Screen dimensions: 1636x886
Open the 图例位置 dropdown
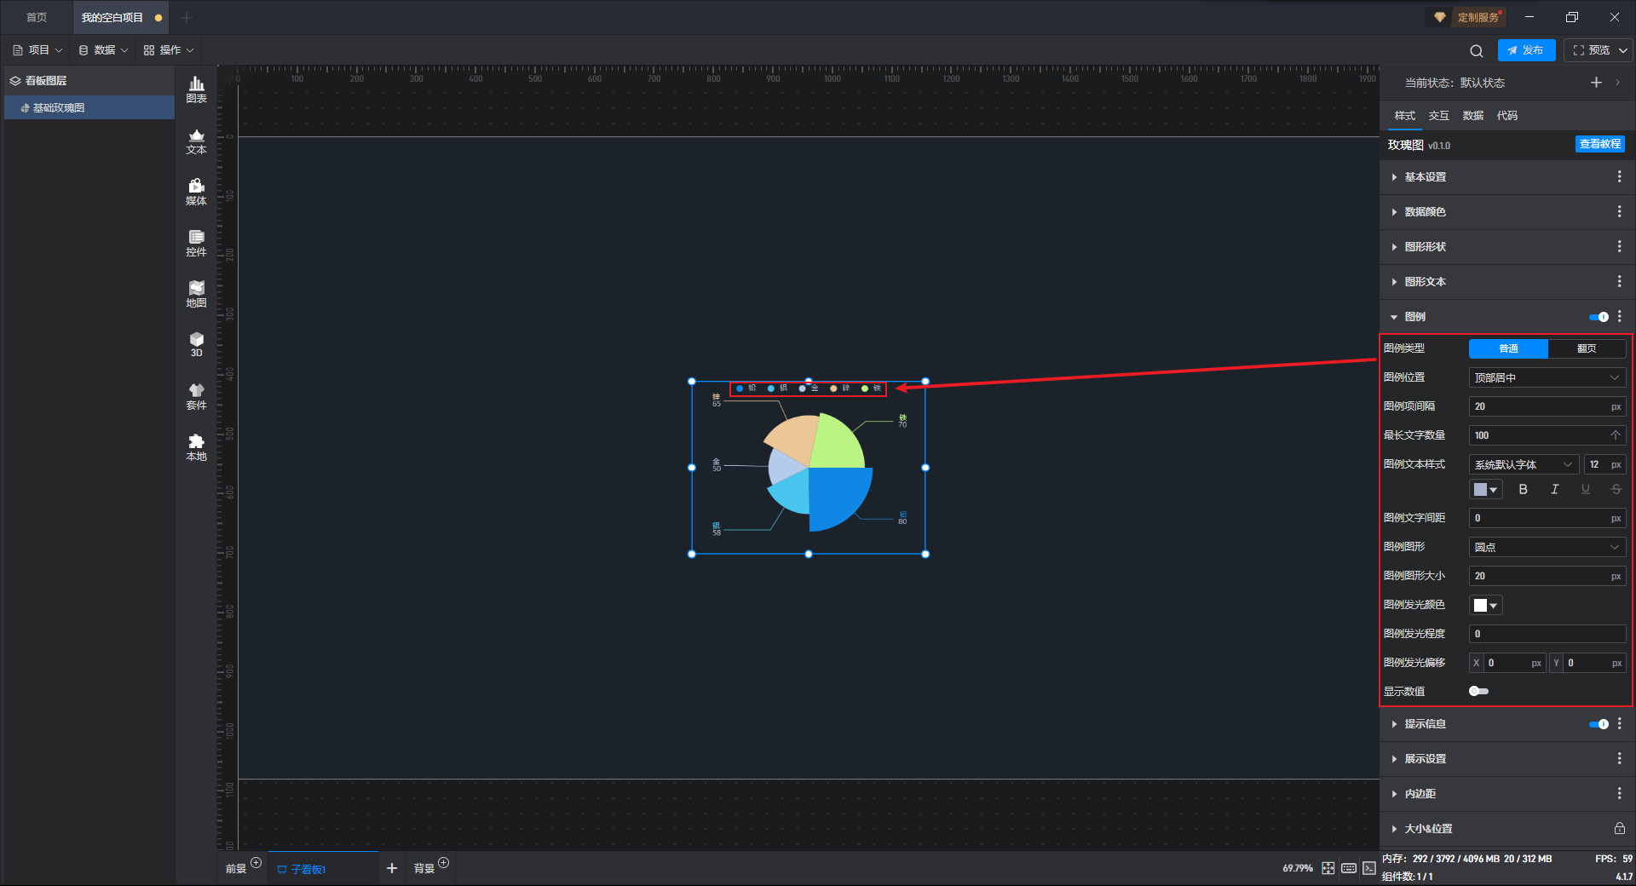1547,377
